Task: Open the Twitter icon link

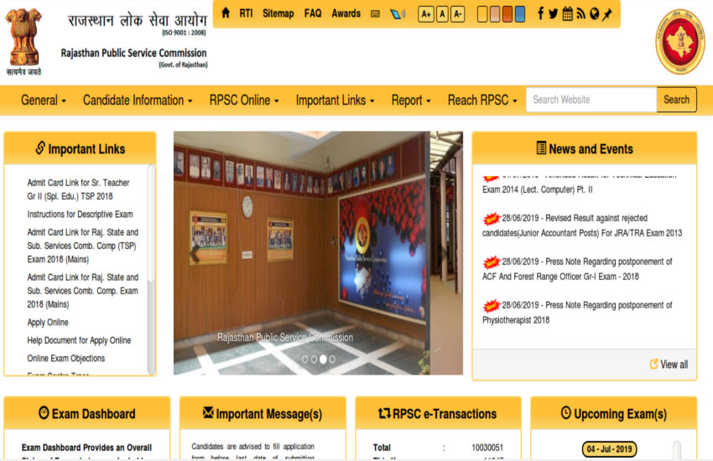Action: click(x=554, y=13)
